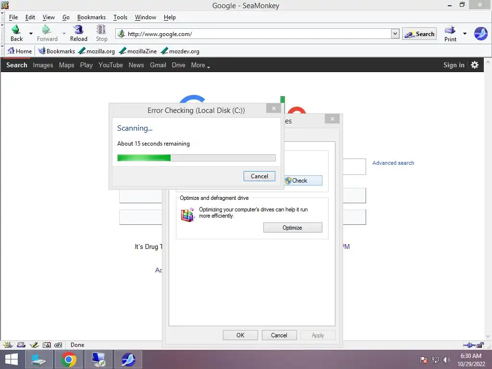The height and width of the screenshot is (369, 492).
Task: Open Mail component icon in status bar
Action: (21, 345)
